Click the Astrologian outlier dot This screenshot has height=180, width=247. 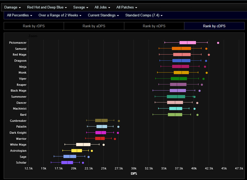pyautogui.click(x=92, y=151)
